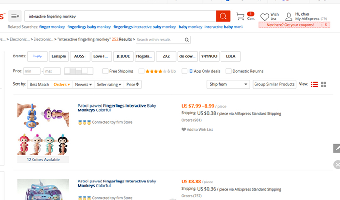Filter by Hogoki brand
This screenshot has width=340, height=200.
pyautogui.click(x=145, y=56)
